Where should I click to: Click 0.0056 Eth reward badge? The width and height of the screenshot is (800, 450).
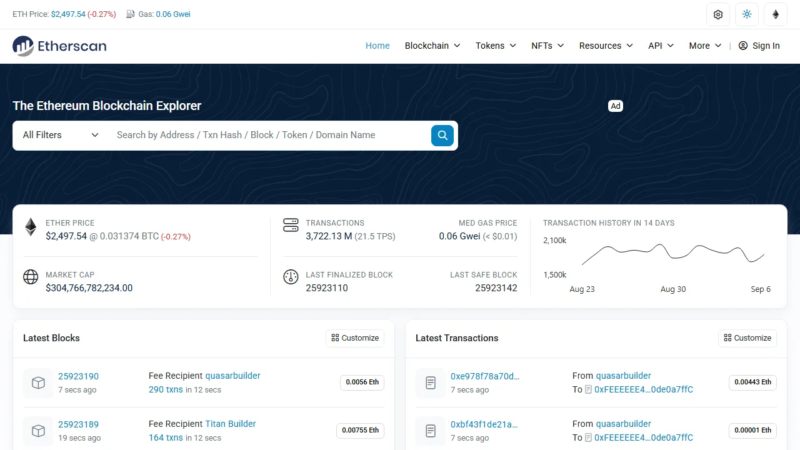(x=362, y=382)
